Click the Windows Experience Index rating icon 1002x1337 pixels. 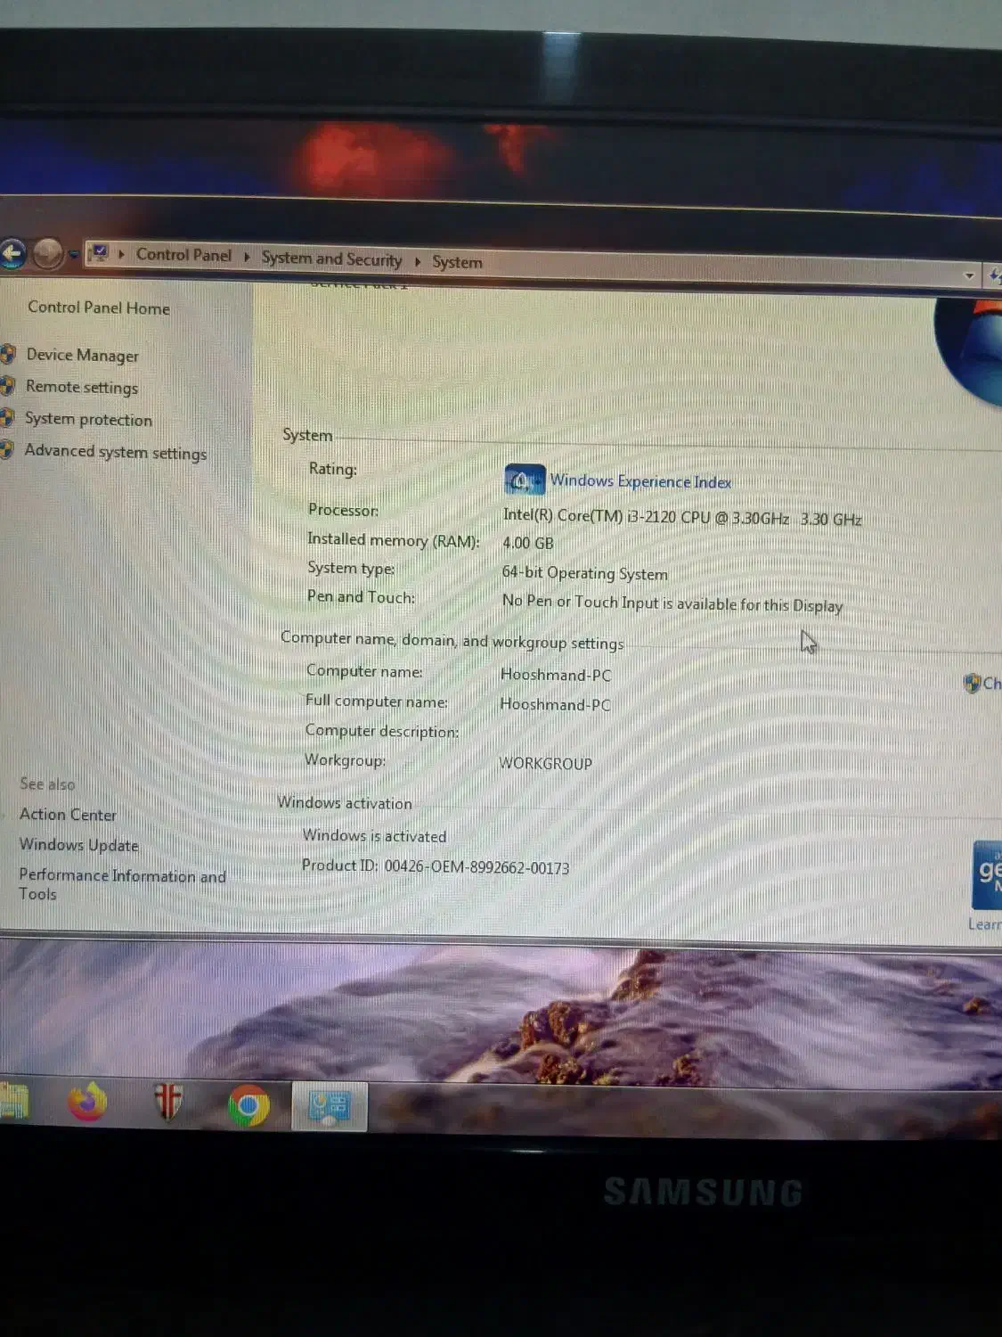tap(524, 480)
